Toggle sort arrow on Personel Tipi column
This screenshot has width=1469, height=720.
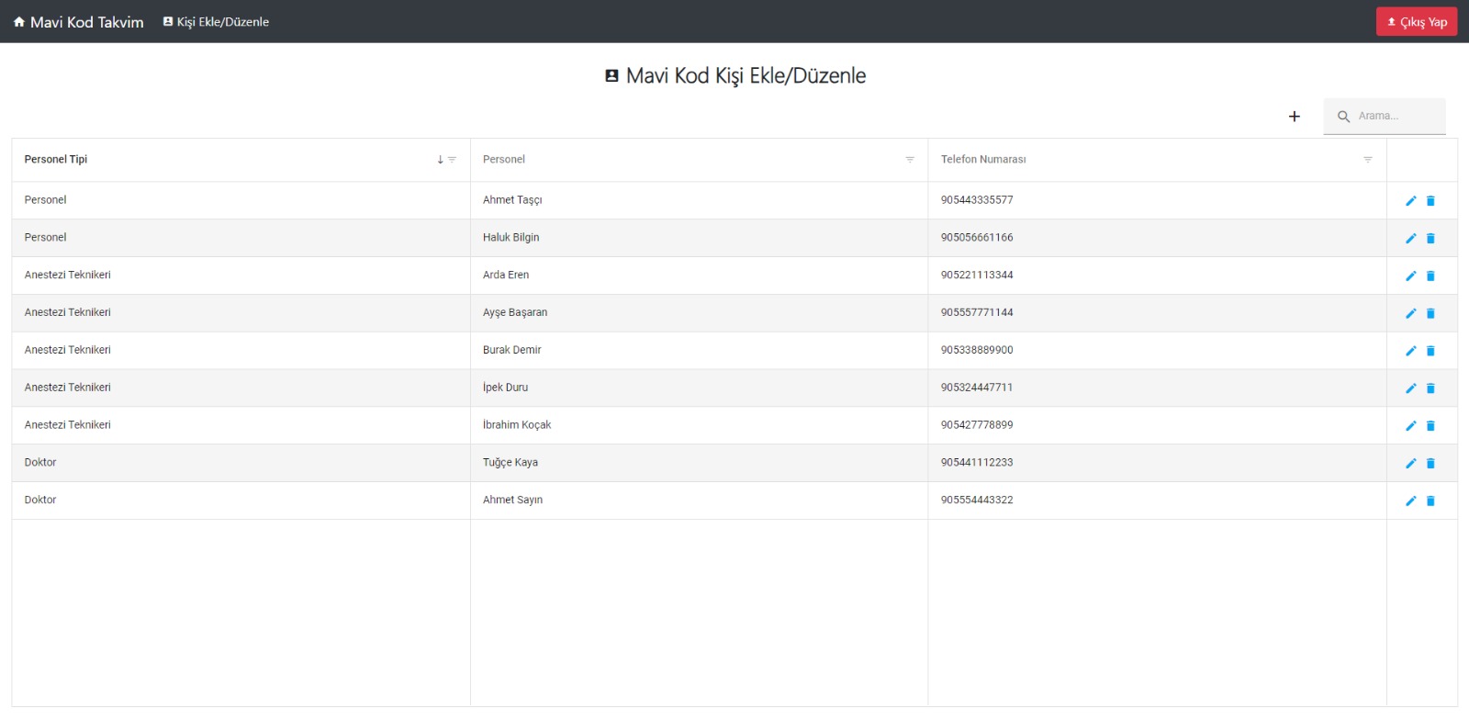(440, 160)
